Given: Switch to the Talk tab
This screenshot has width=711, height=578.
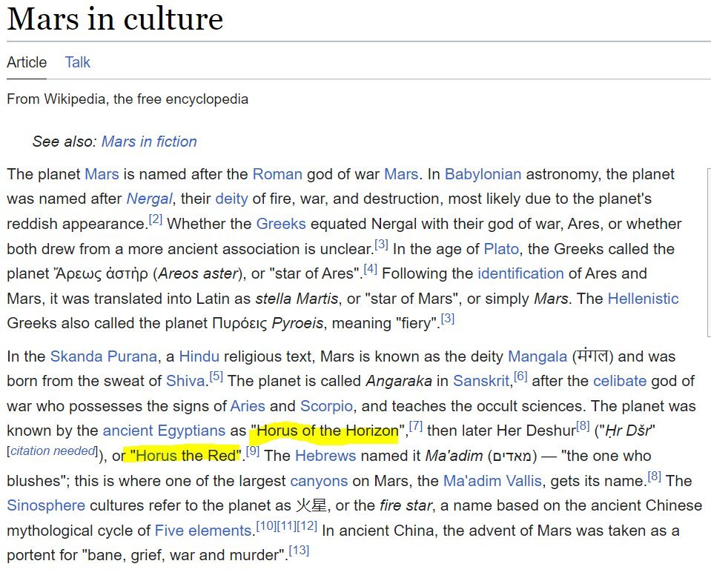Looking at the screenshot, I should (x=77, y=62).
